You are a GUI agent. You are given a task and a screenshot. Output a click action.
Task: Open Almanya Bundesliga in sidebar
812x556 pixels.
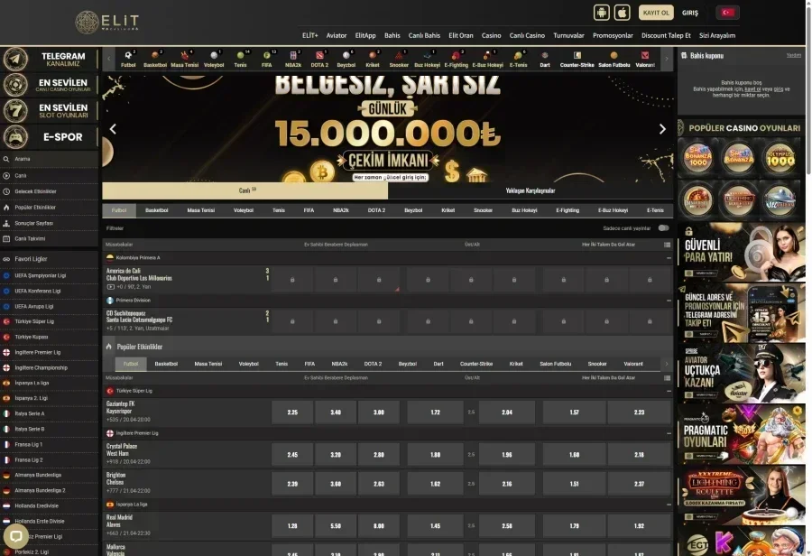(50, 475)
